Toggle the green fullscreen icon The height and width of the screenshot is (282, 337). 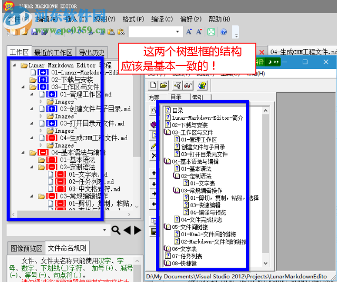[x=211, y=32]
